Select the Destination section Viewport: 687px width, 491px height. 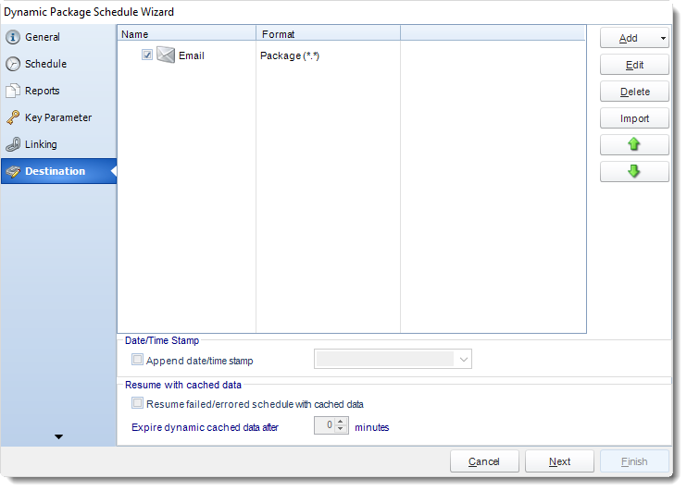point(58,171)
